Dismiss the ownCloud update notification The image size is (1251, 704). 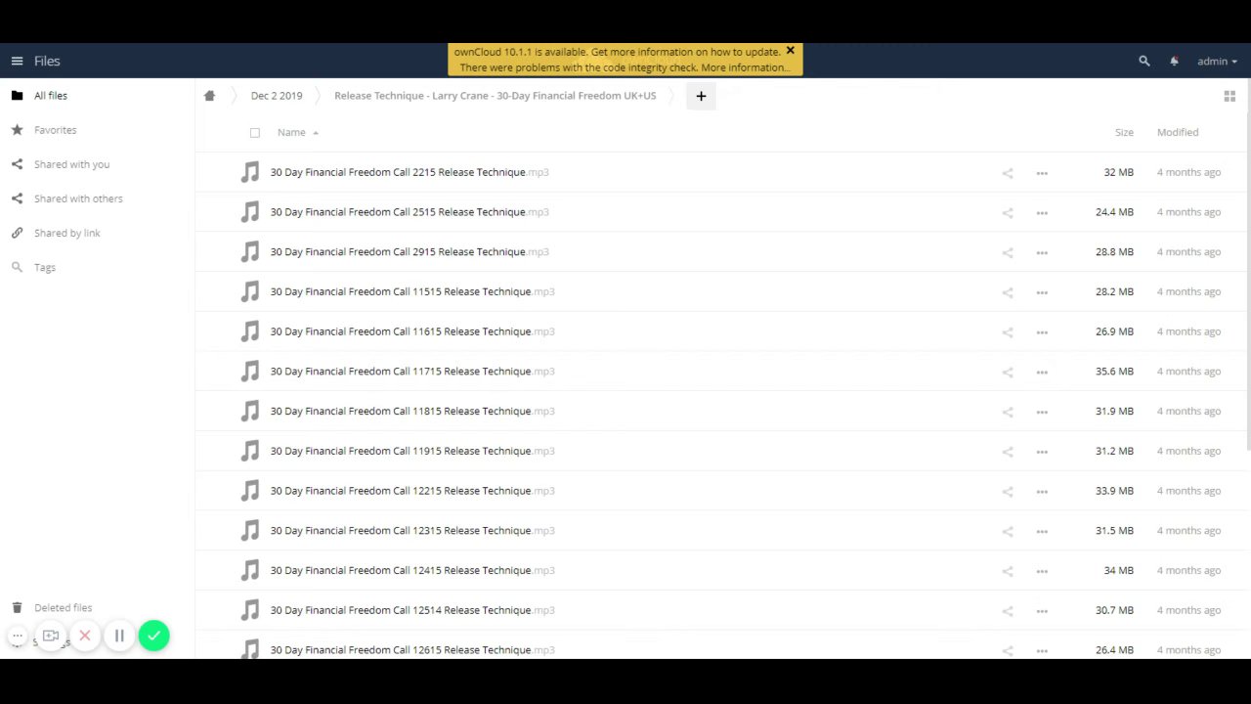[790, 51]
